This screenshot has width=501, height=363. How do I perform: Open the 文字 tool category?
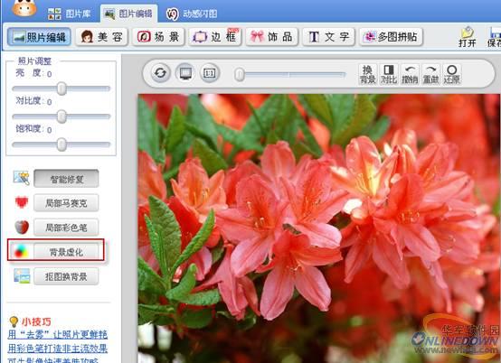[x=328, y=37]
